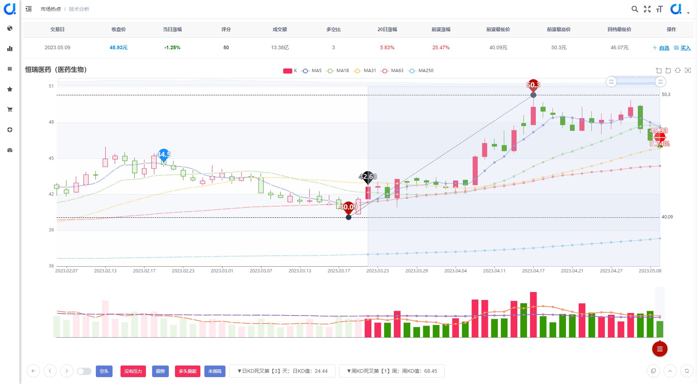The height and width of the screenshot is (384, 697).
Task: Toggle MA5 line visibility in legend
Action: pos(311,71)
